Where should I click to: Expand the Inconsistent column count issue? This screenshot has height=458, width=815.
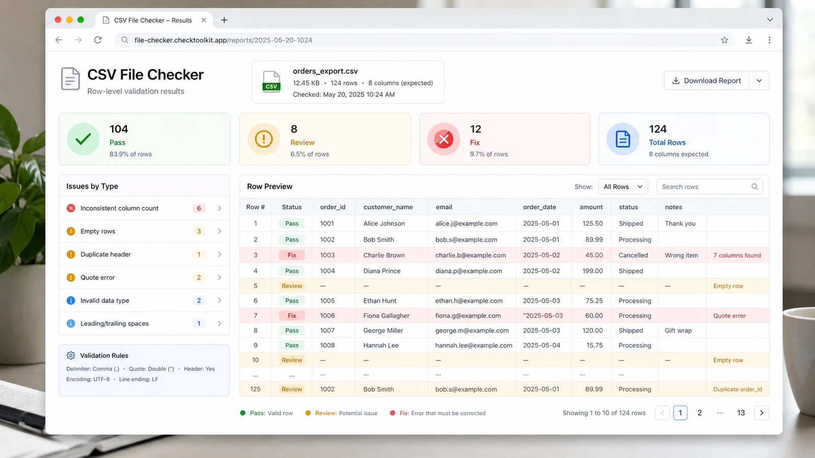[145, 208]
